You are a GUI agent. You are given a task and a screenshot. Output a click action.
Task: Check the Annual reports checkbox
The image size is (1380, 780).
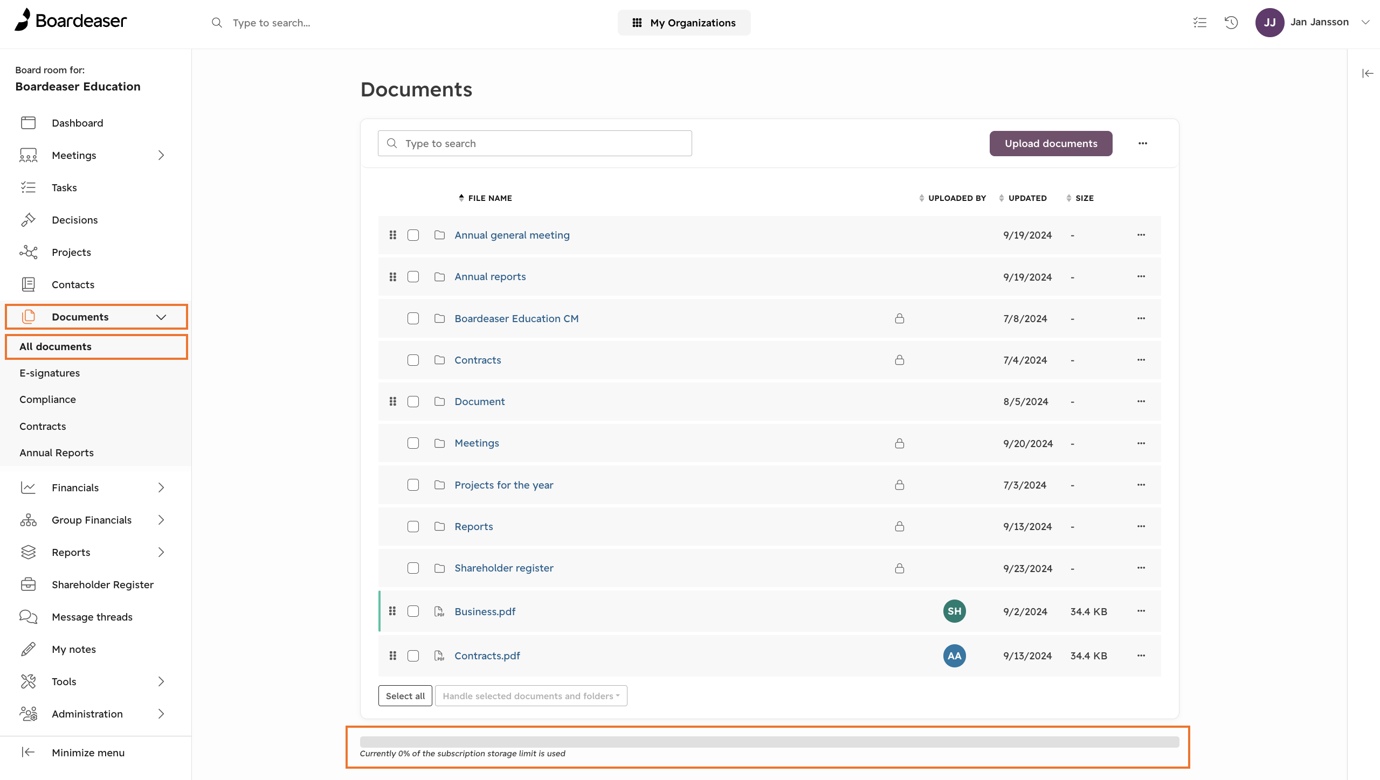click(413, 277)
